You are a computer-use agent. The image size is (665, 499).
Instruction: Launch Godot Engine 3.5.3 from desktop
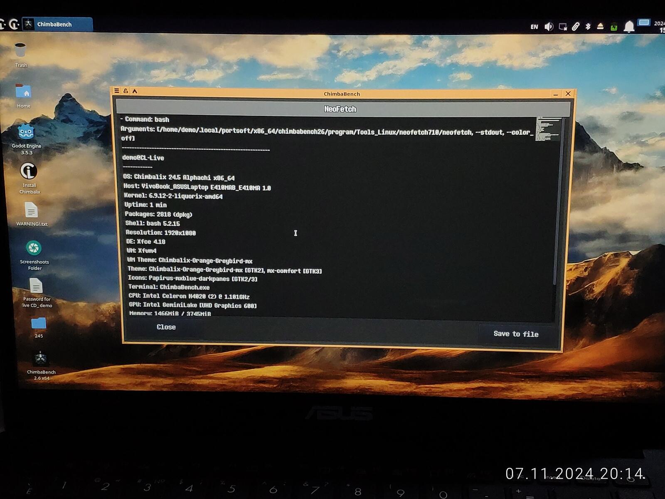click(x=26, y=139)
